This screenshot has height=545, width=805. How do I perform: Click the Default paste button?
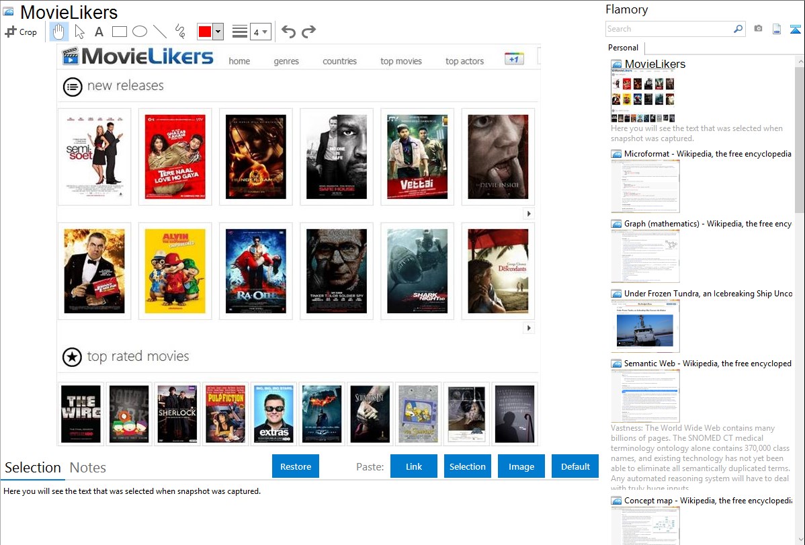(575, 466)
